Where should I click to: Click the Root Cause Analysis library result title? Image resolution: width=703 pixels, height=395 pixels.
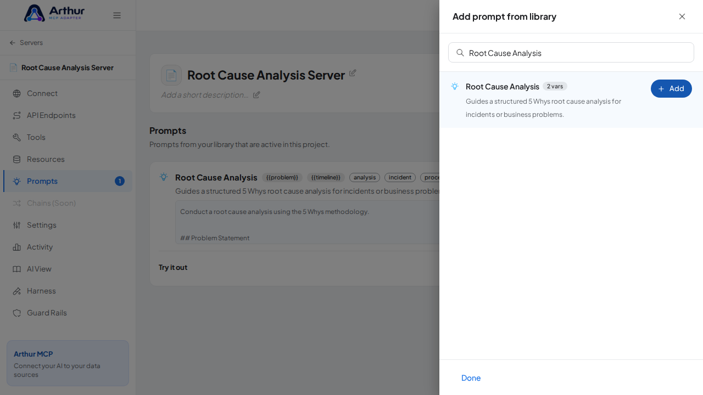(503, 86)
